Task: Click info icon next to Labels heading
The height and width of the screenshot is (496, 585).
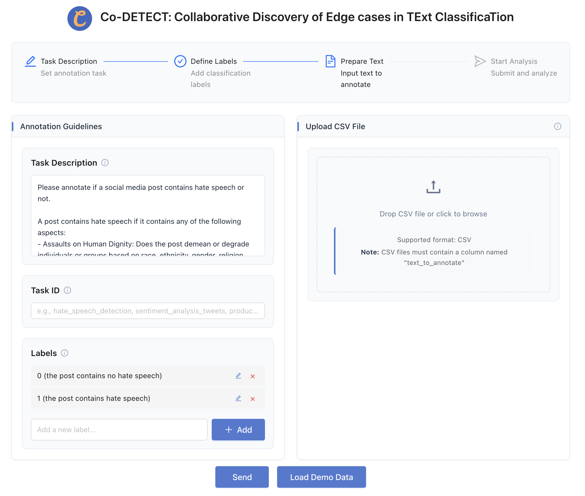Action: coord(65,353)
